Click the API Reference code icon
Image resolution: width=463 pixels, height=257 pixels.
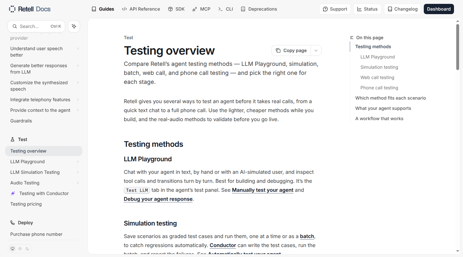124,9
